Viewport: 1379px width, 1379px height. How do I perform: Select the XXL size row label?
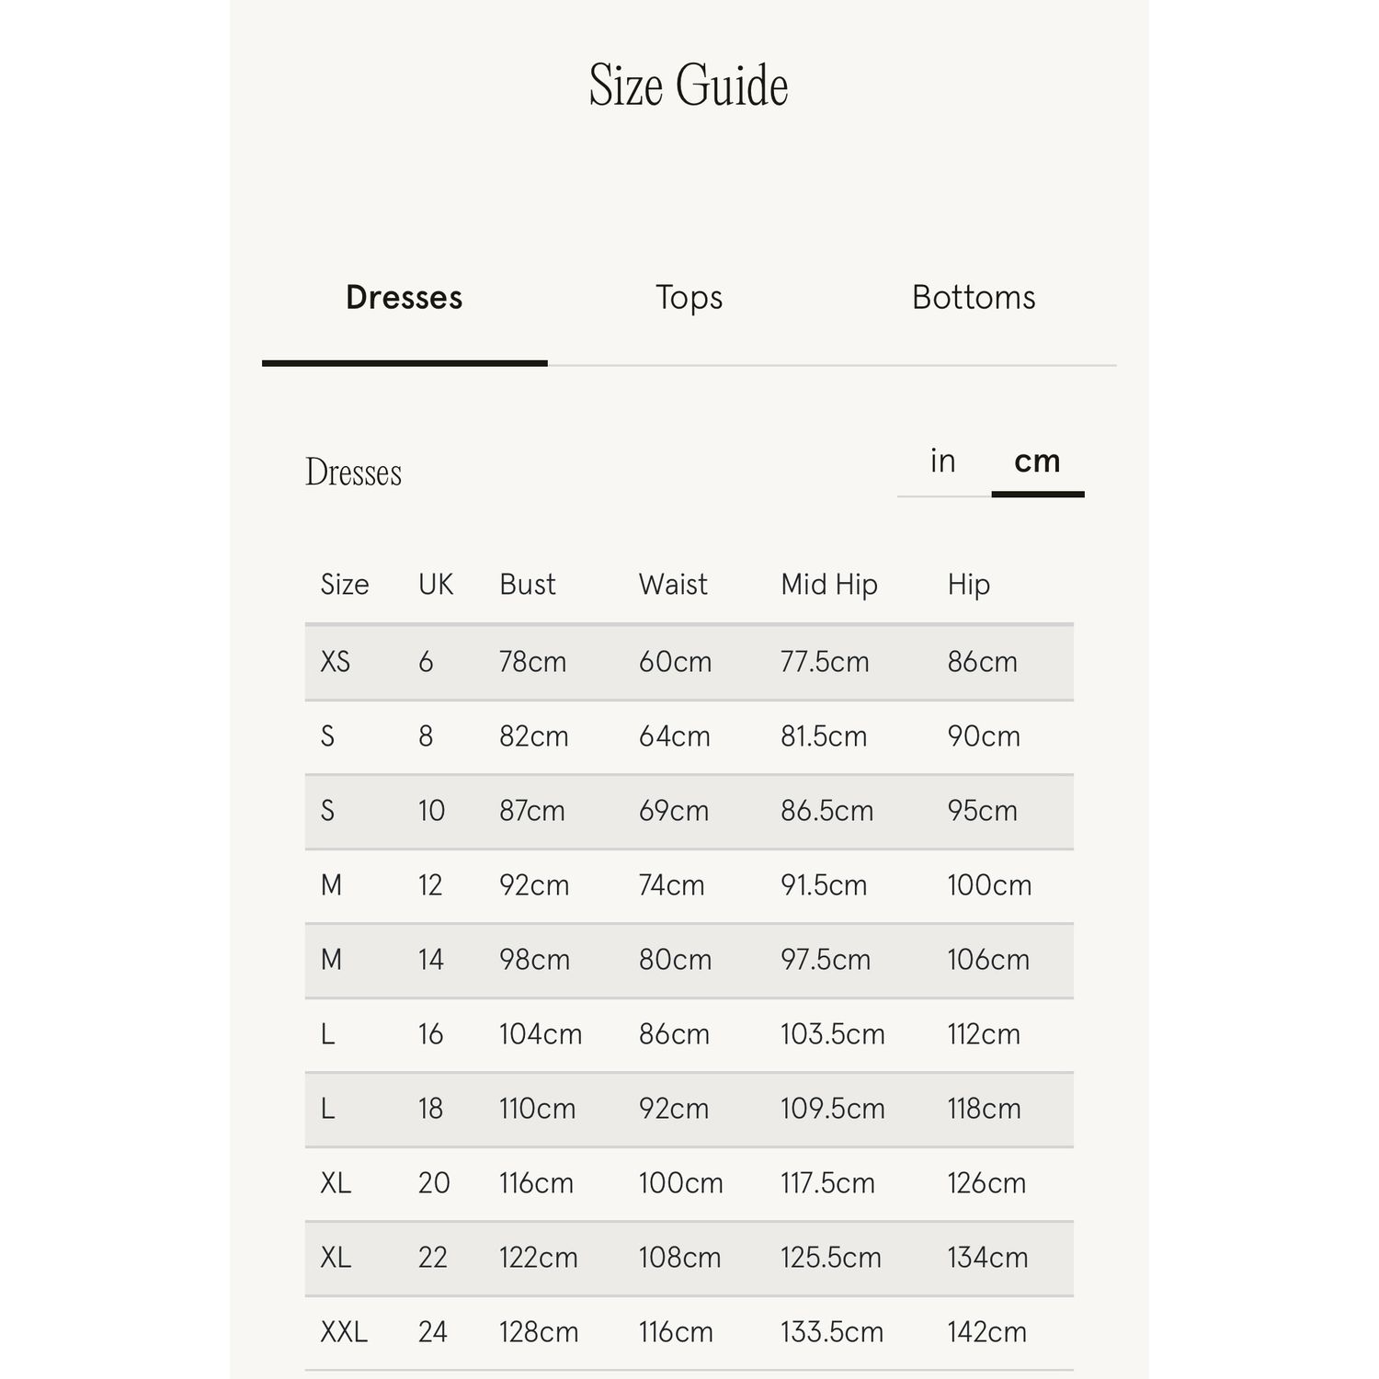coord(343,1332)
